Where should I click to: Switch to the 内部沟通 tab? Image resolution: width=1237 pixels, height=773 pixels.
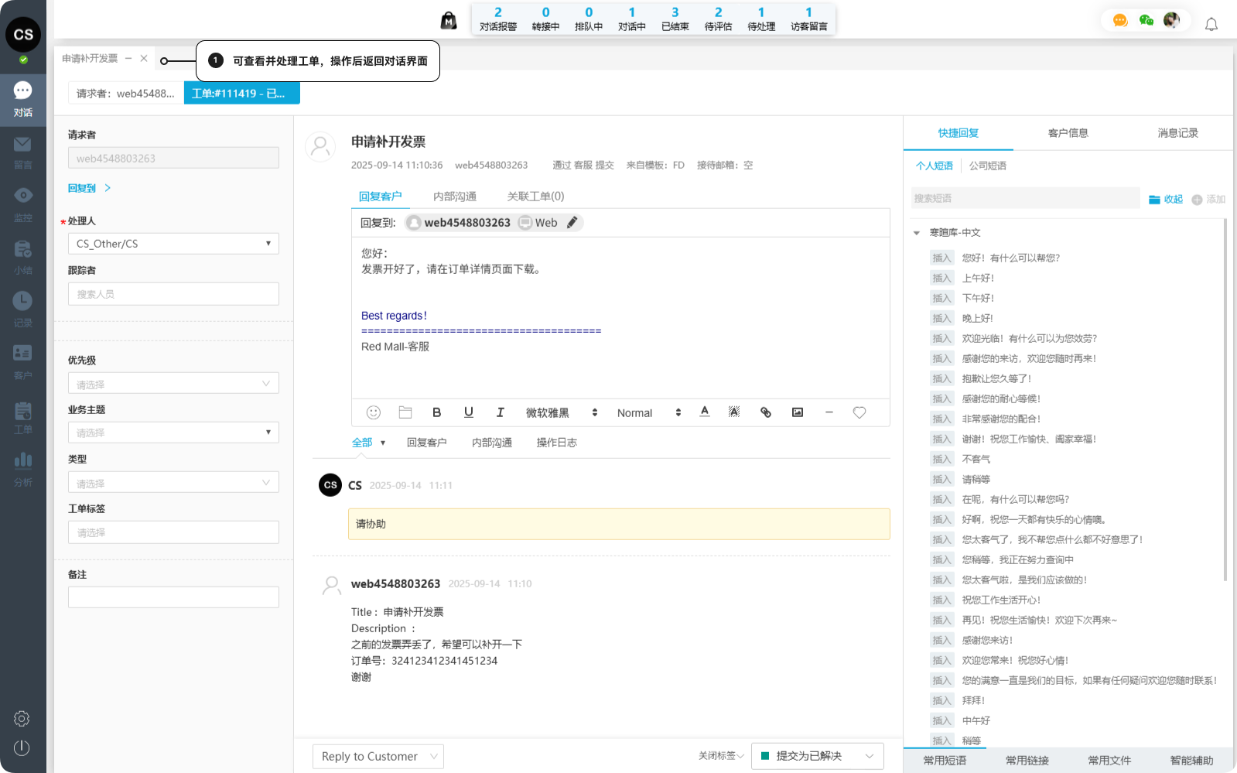point(454,197)
